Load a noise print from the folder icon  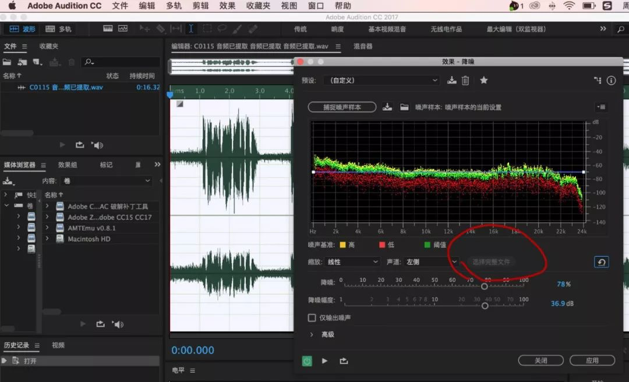point(404,107)
